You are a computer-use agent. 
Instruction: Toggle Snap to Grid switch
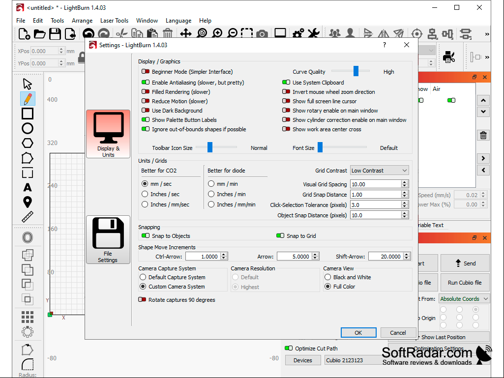click(x=280, y=235)
